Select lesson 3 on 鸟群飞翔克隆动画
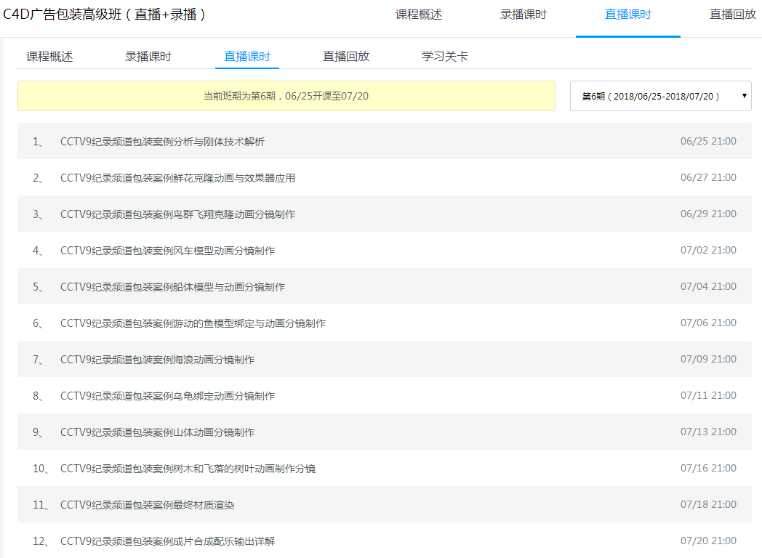Screen dimensions: 762x558 [177, 214]
